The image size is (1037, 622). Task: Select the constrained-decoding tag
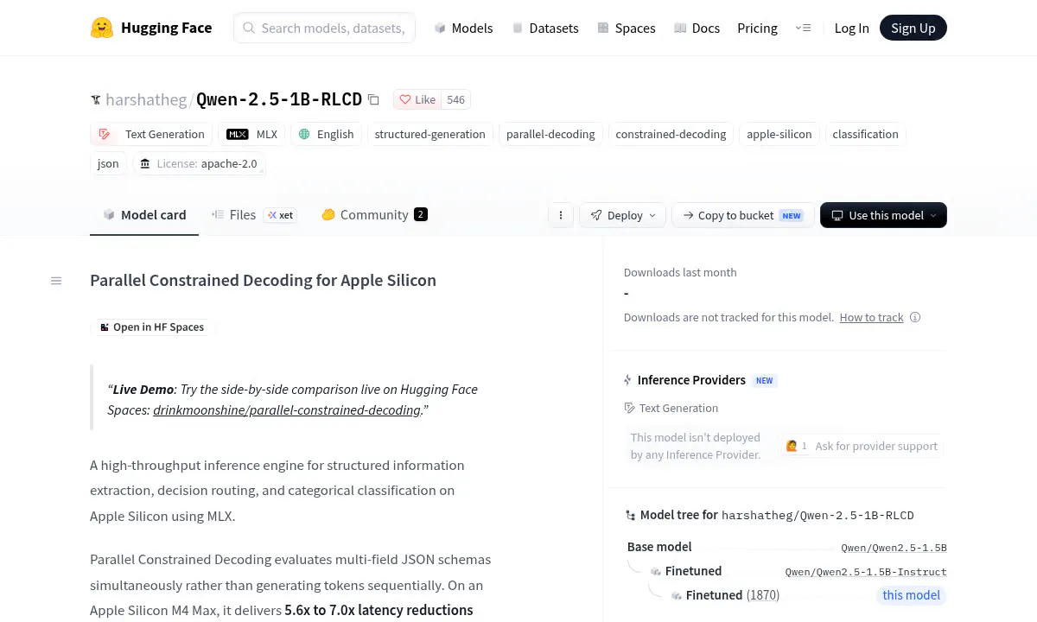(x=671, y=134)
